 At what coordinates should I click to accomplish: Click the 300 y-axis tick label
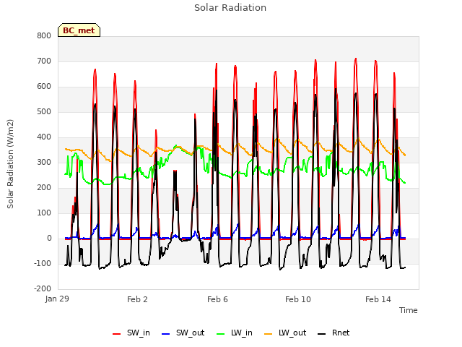[44, 162]
